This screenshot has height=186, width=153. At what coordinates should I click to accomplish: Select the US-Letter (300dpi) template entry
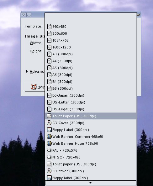91,102
